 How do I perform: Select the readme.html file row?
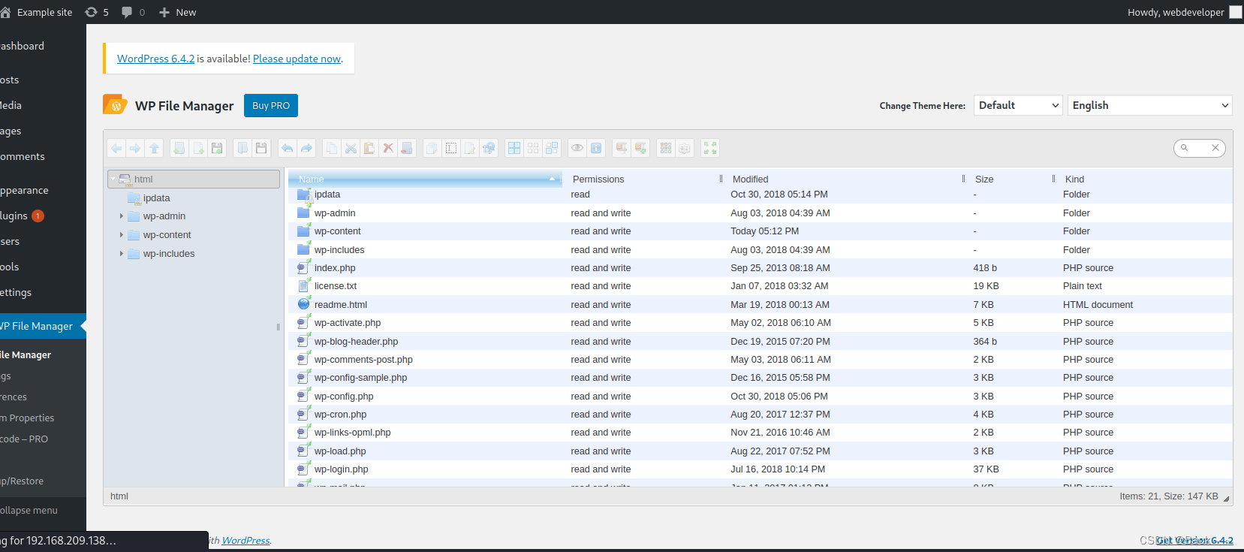pos(760,304)
